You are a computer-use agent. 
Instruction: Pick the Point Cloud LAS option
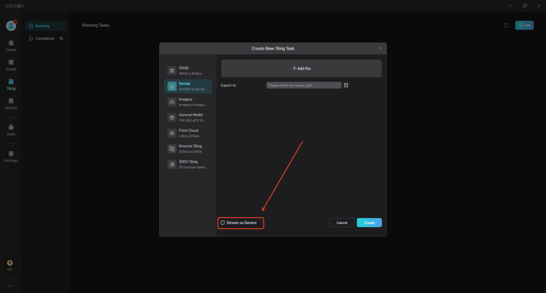[188, 133]
